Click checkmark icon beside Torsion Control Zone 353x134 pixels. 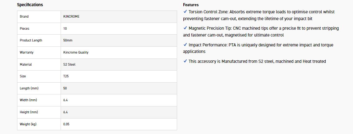185,12
